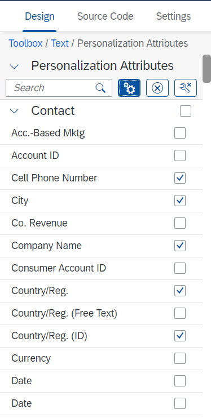Select the Design tab
This screenshot has height=418, width=211.
pos(39,16)
